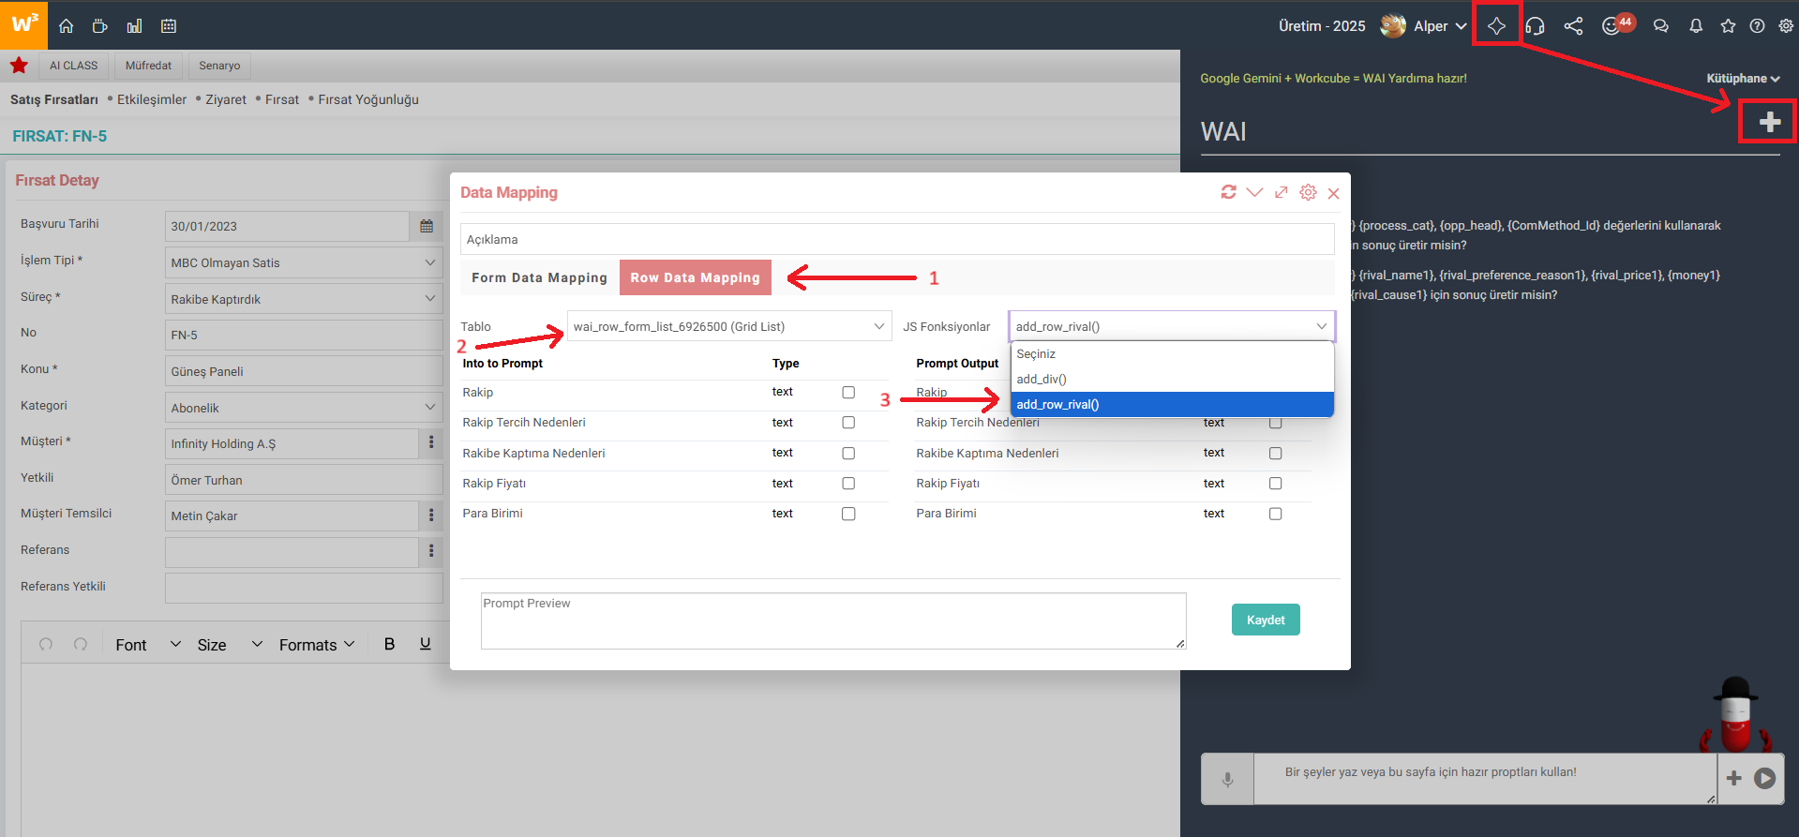Viewport: 1799px width, 837px height.
Task: Switch to the Form Data Mapping tab
Action: click(x=539, y=277)
